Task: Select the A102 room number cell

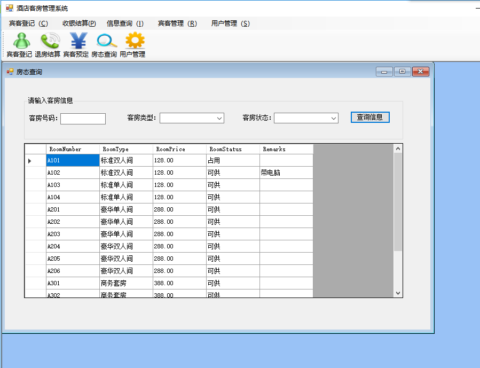Action: click(73, 173)
